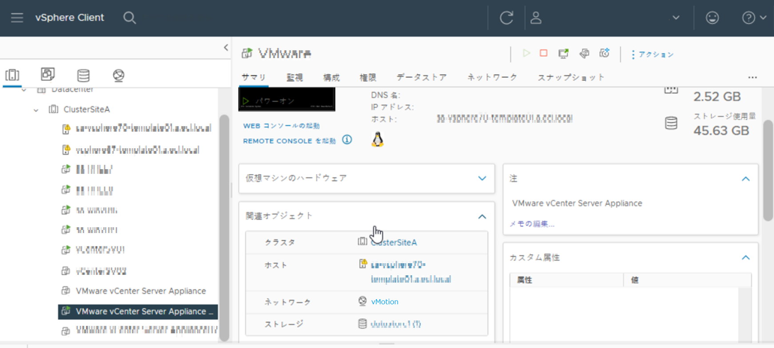Click the VM console preview thumbnail

287,99
